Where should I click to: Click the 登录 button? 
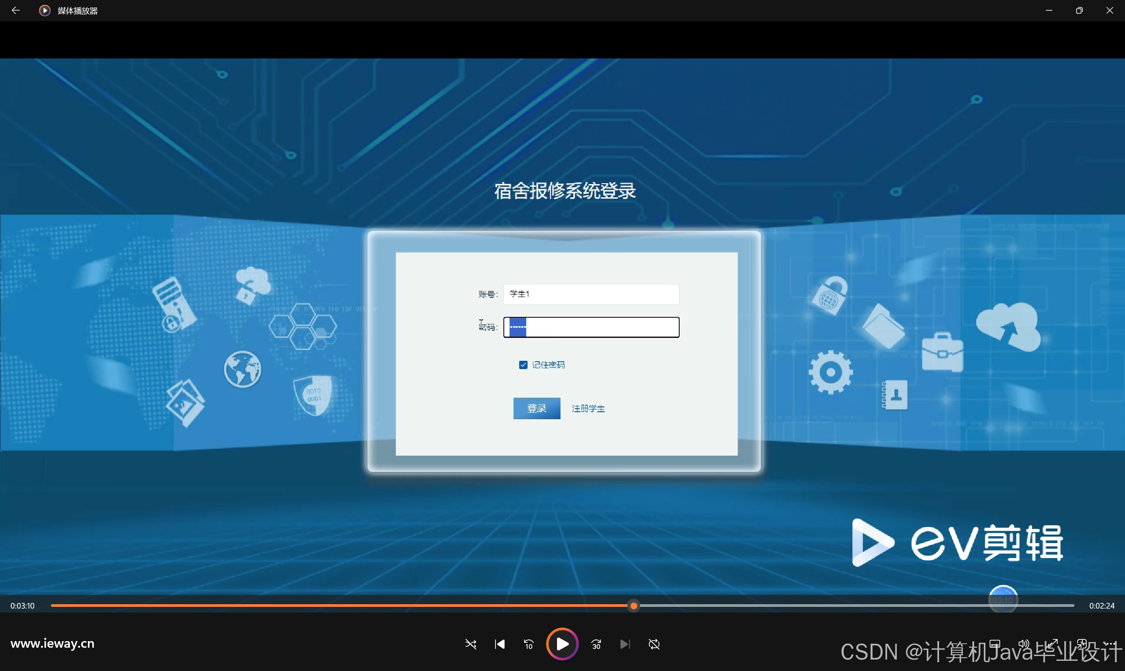tap(536, 408)
